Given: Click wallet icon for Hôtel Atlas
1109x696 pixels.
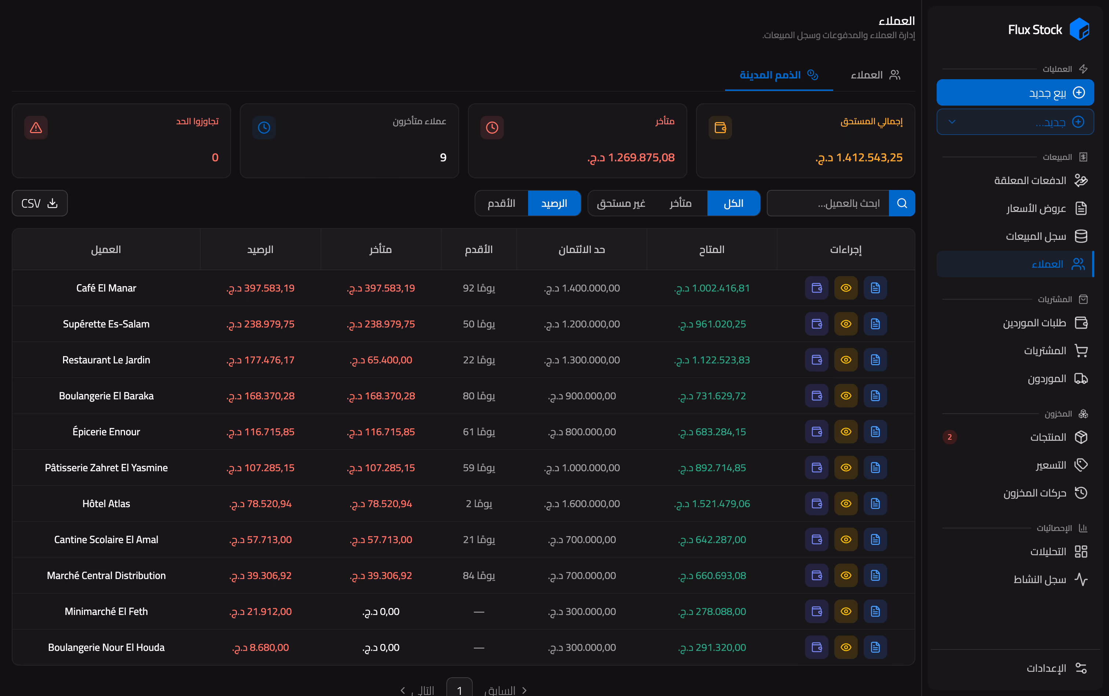Looking at the screenshot, I should 816,503.
